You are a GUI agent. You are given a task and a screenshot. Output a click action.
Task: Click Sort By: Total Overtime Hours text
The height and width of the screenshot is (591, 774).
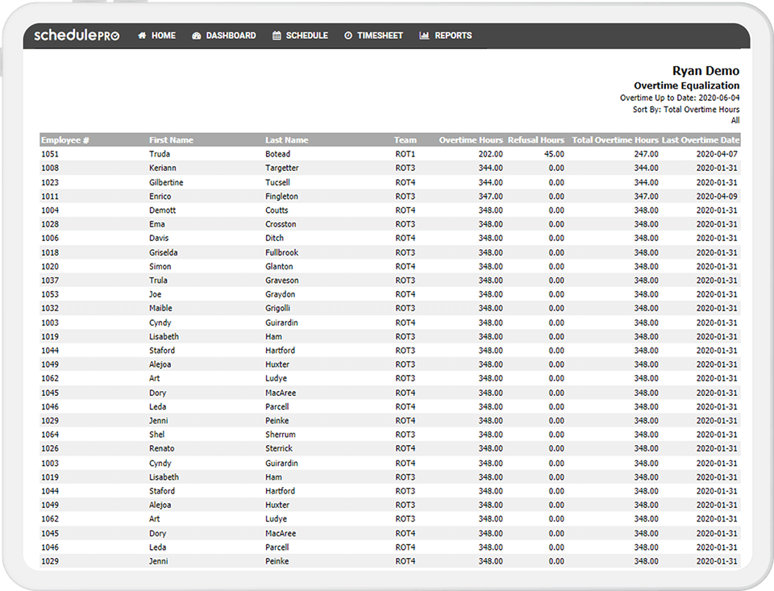click(x=686, y=109)
